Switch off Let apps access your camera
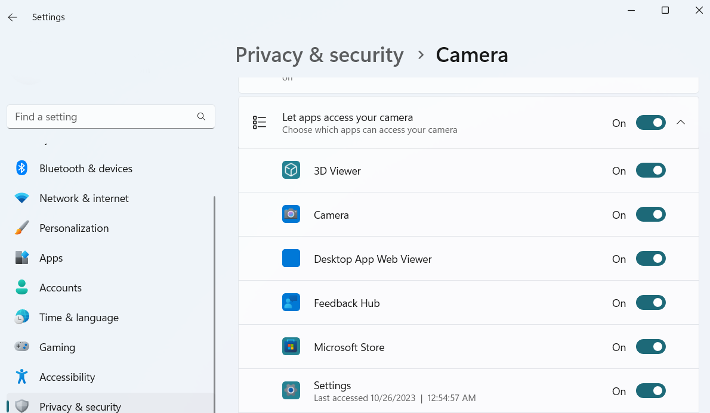The width and height of the screenshot is (710, 413). pyautogui.click(x=650, y=123)
